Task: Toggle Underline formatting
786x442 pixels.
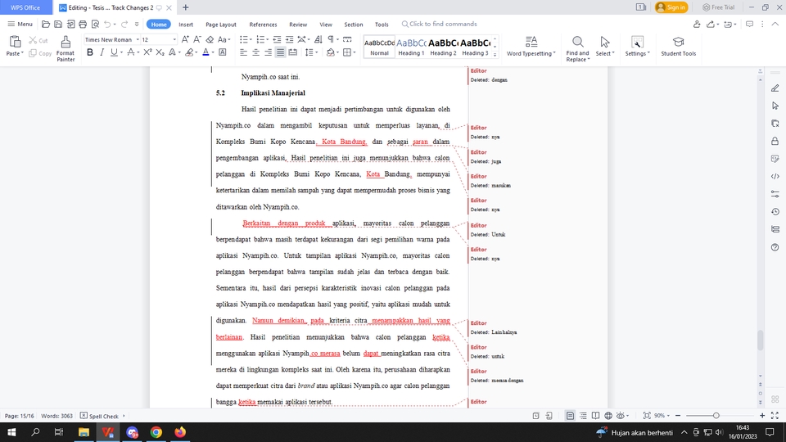Action: pos(114,52)
